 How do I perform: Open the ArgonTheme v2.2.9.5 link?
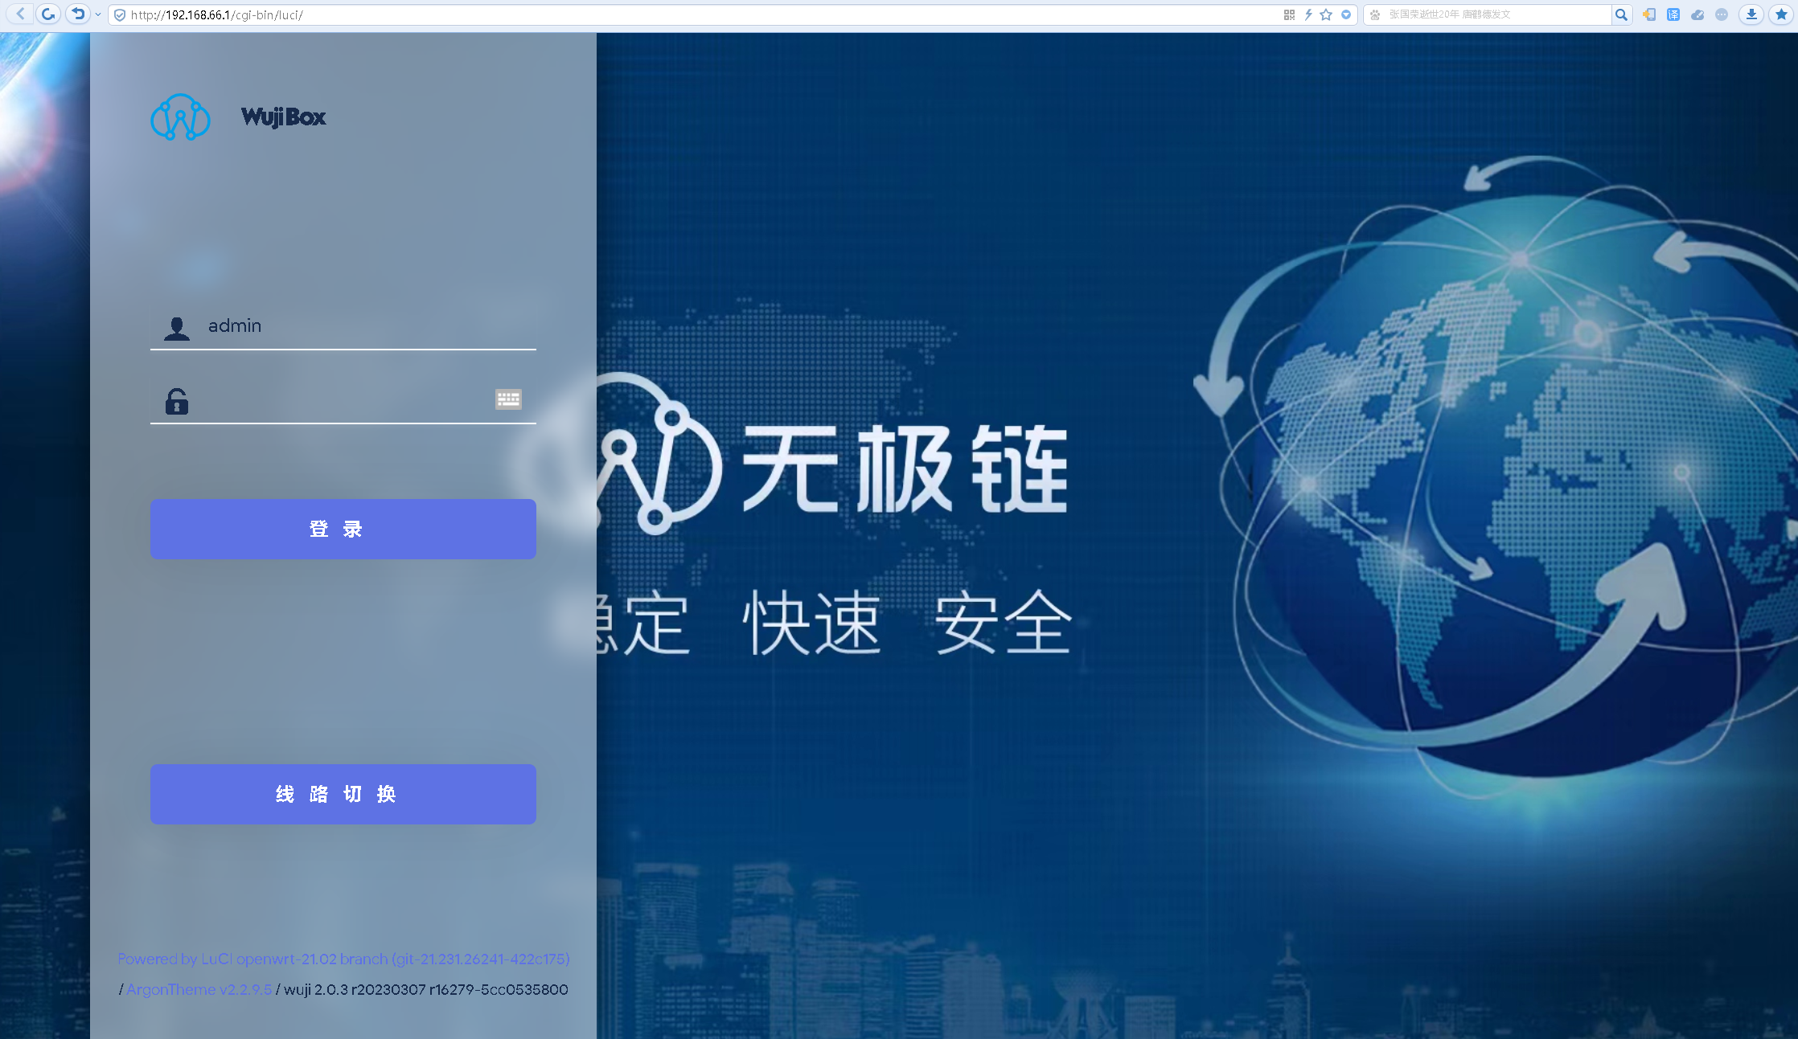199,989
